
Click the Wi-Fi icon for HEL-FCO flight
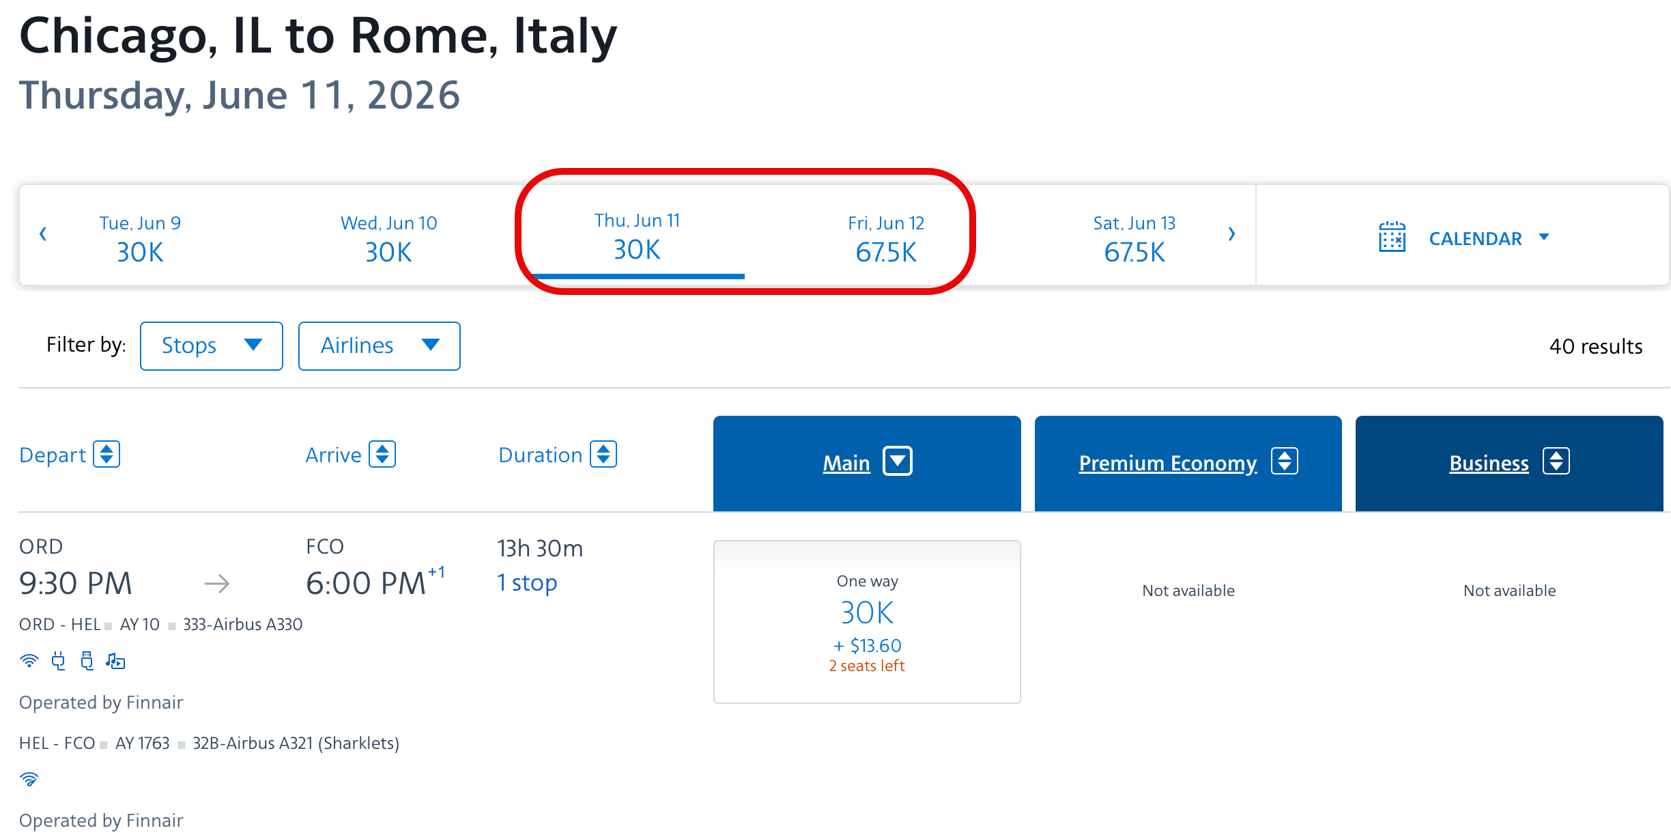pos(29,779)
